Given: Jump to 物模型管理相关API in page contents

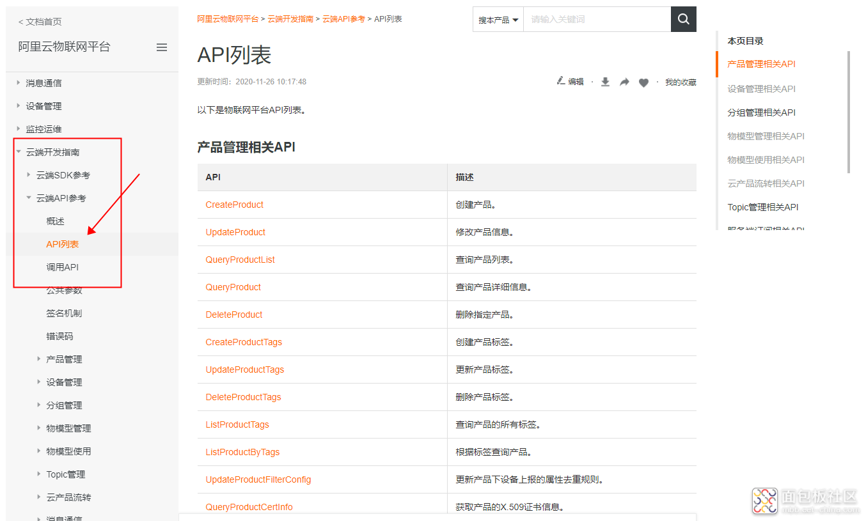Looking at the screenshot, I should 766,136.
